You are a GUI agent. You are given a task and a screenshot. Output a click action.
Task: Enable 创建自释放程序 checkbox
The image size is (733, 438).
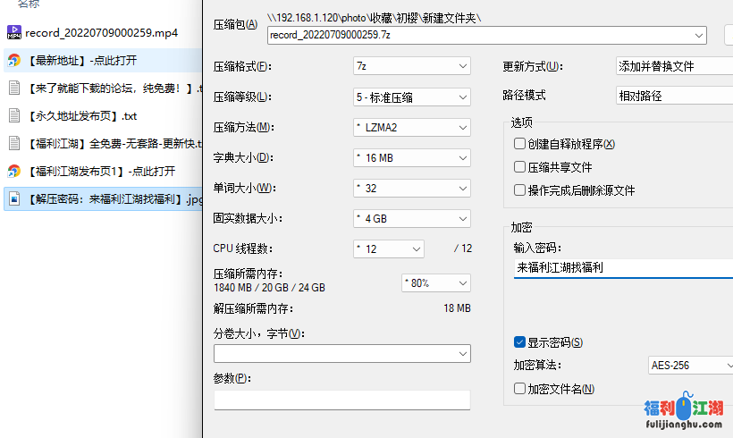click(x=519, y=144)
